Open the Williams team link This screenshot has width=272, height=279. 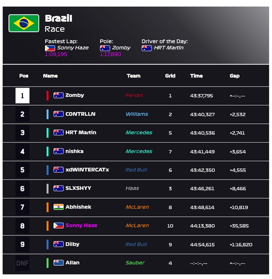(137, 114)
